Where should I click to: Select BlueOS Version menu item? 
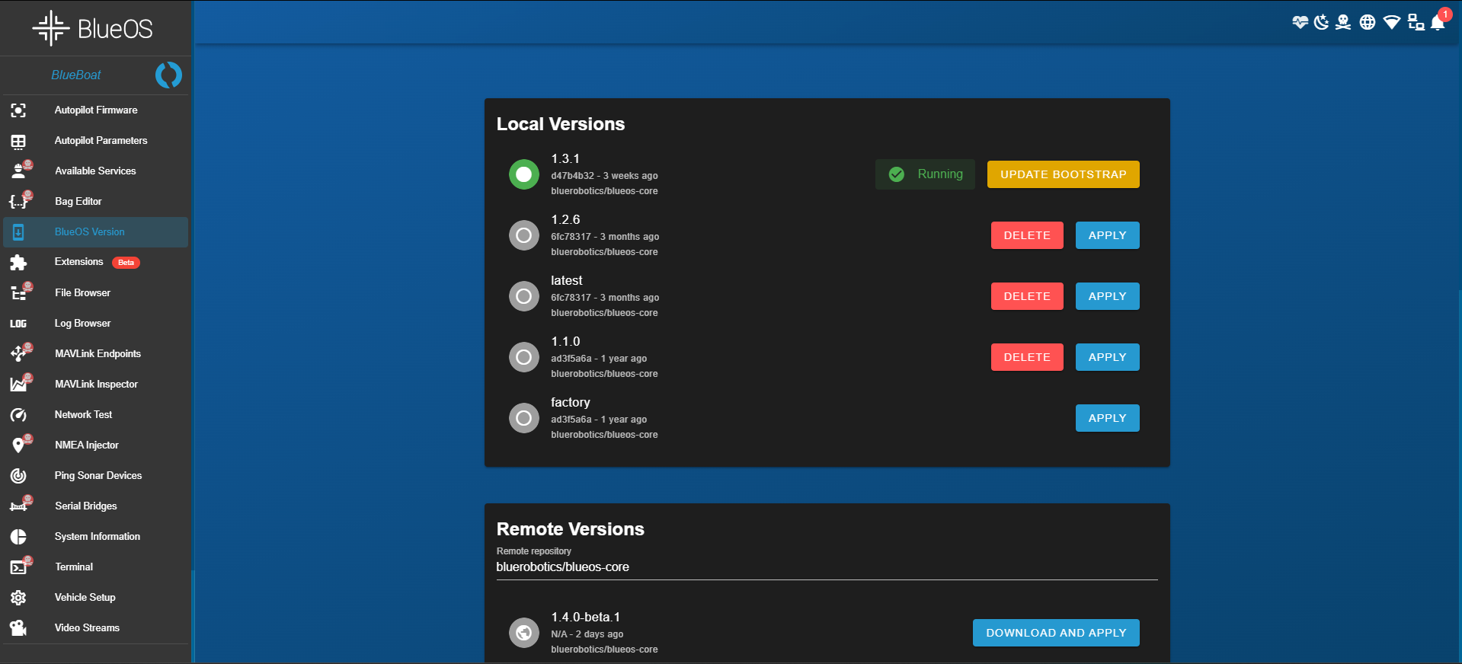pyautogui.click(x=96, y=232)
